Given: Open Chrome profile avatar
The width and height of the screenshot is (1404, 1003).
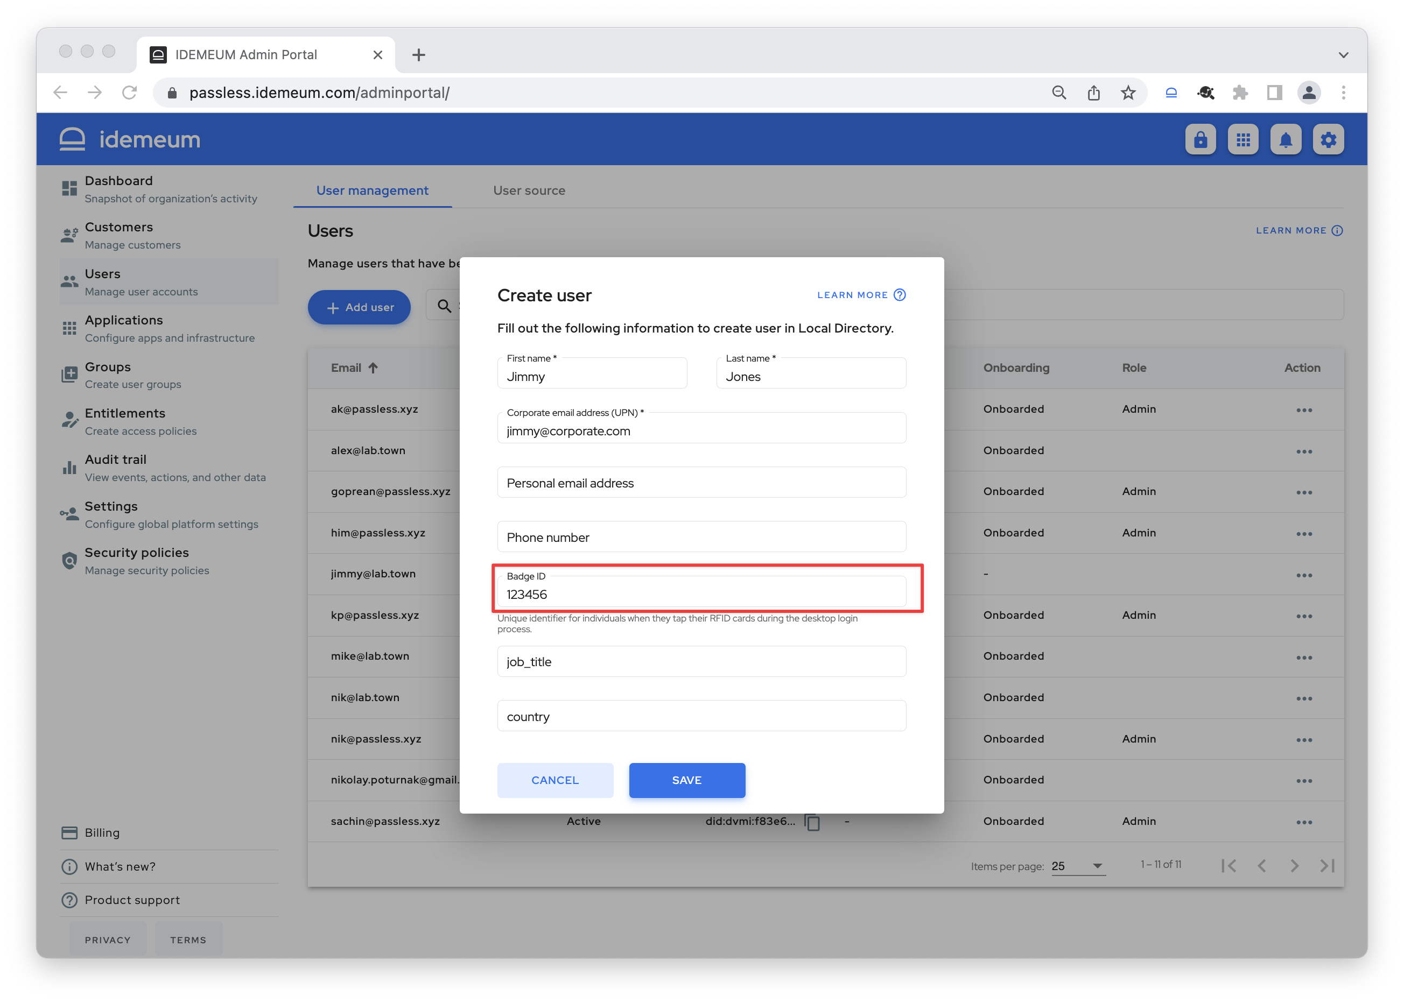Looking at the screenshot, I should coord(1308,93).
